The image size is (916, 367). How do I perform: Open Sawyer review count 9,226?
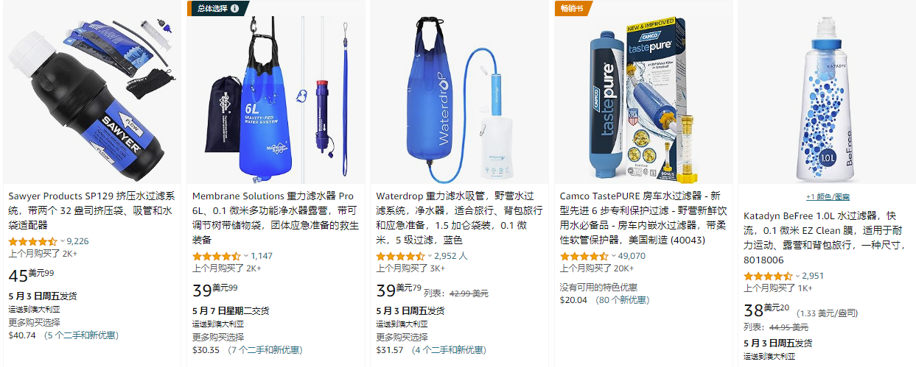point(78,241)
